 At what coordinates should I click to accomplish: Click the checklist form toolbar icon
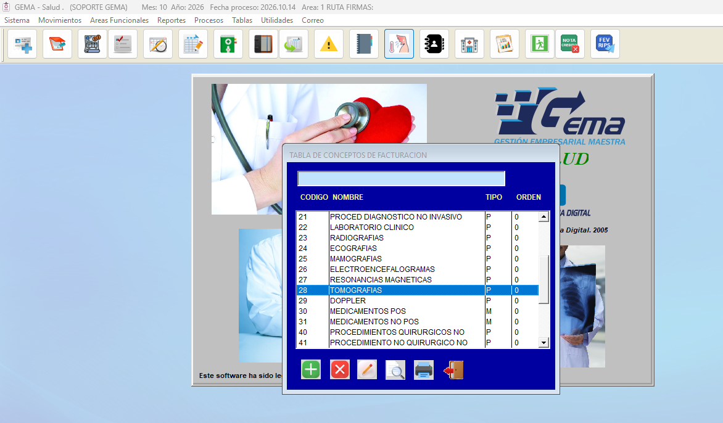pos(123,44)
